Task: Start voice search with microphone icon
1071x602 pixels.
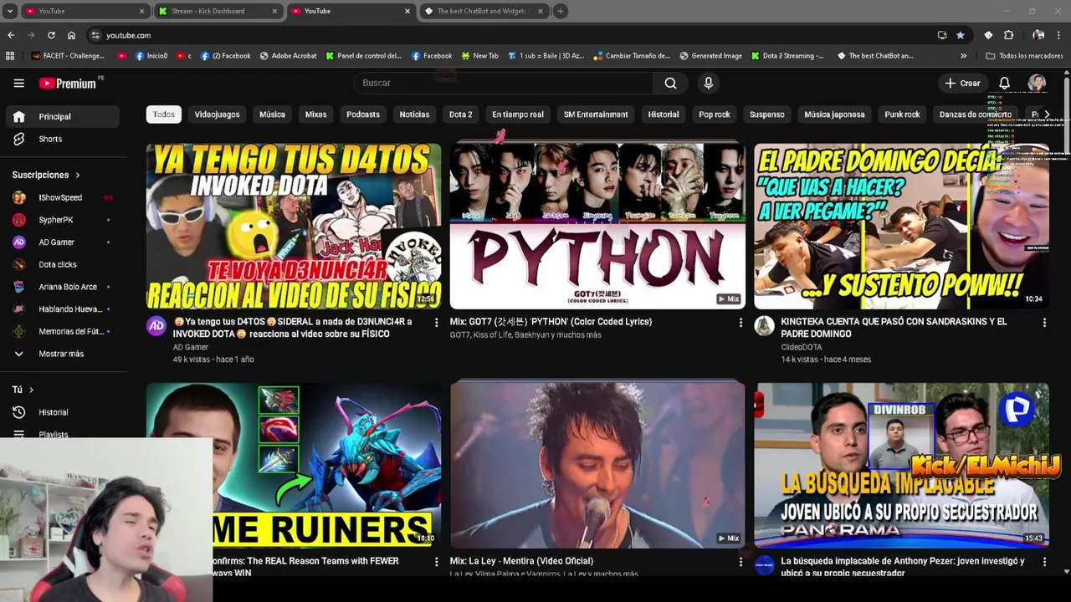Action: pyautogui.click(x=709, y=83)
